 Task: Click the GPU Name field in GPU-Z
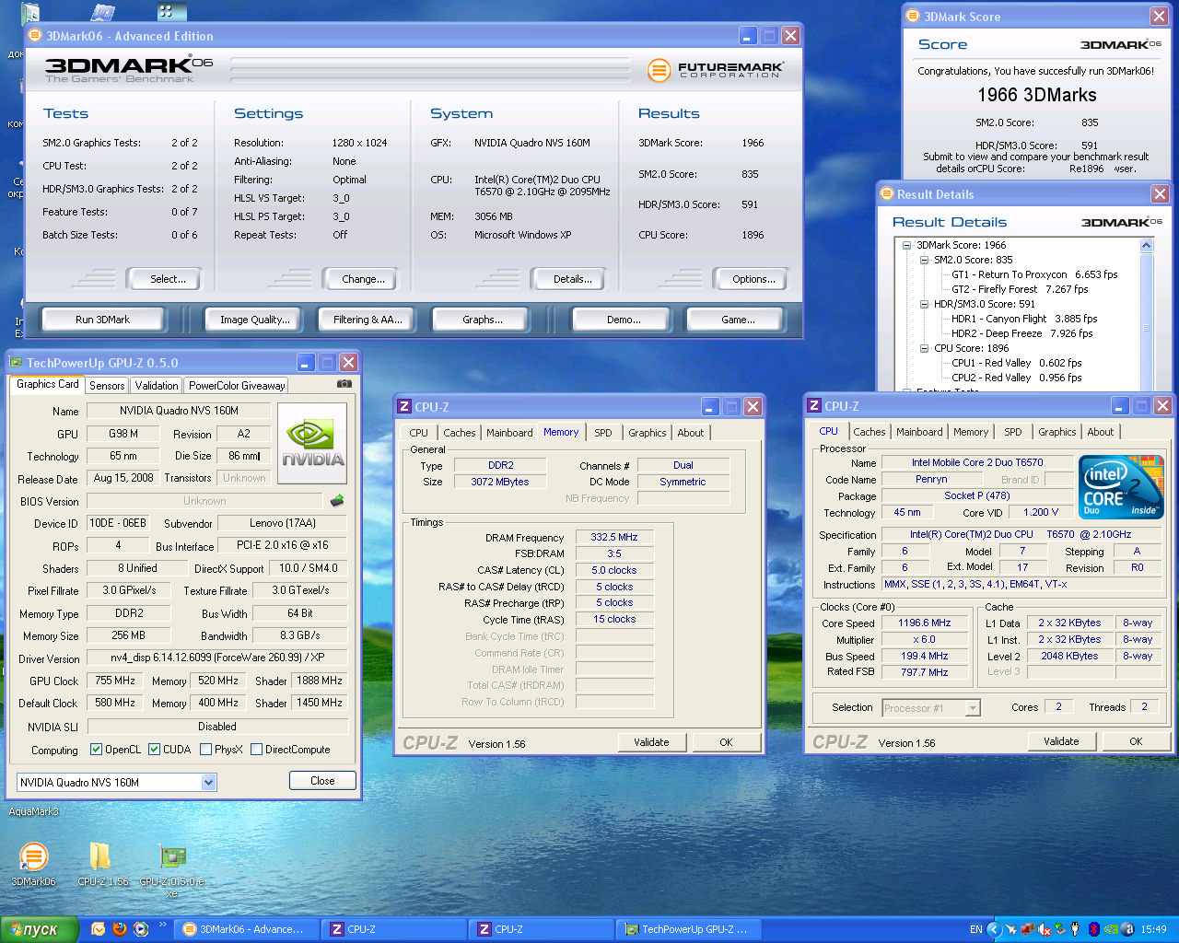point(179,411)
